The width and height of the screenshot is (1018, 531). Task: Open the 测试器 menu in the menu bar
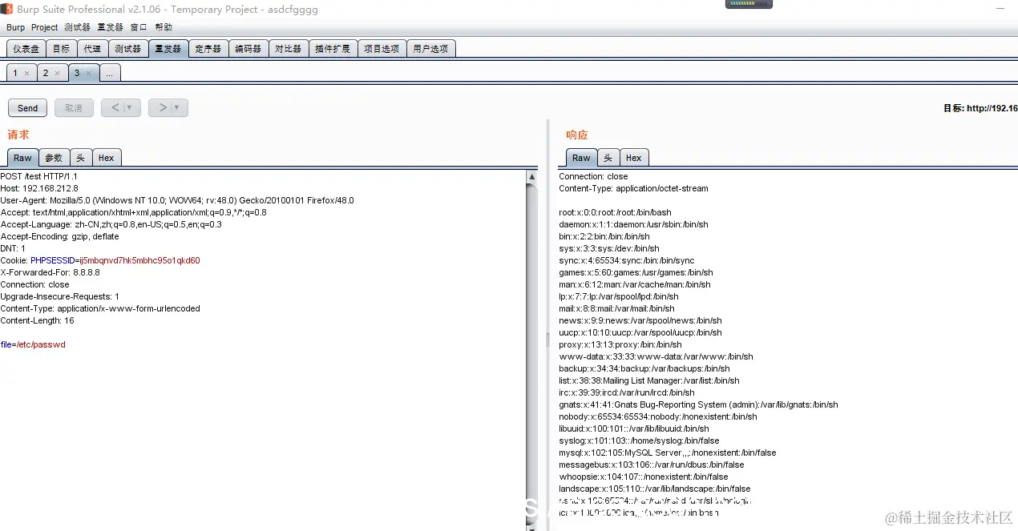coord(77,27)
